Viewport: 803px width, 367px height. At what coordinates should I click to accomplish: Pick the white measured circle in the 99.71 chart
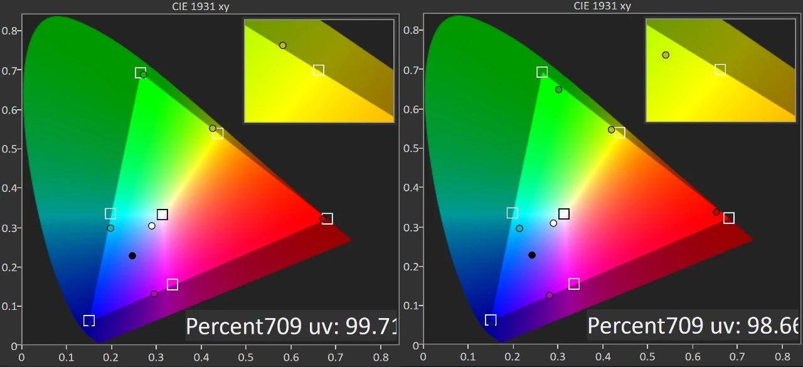152,226
